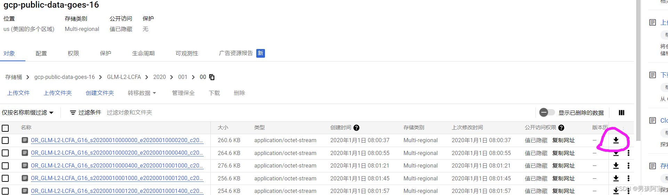The width and height of the screenshot is (668, 195).
Task: Open third document icon in right panel
Action: [653, 121]
